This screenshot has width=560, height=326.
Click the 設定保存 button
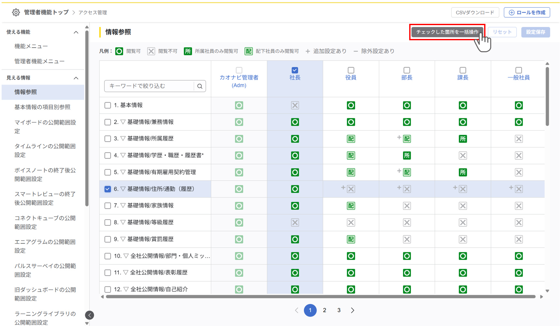535,32
